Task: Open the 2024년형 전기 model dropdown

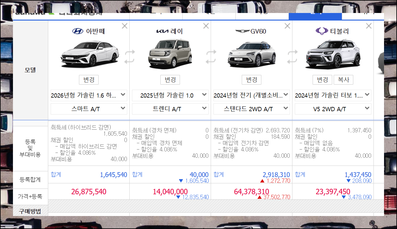Action: (252, 95)
